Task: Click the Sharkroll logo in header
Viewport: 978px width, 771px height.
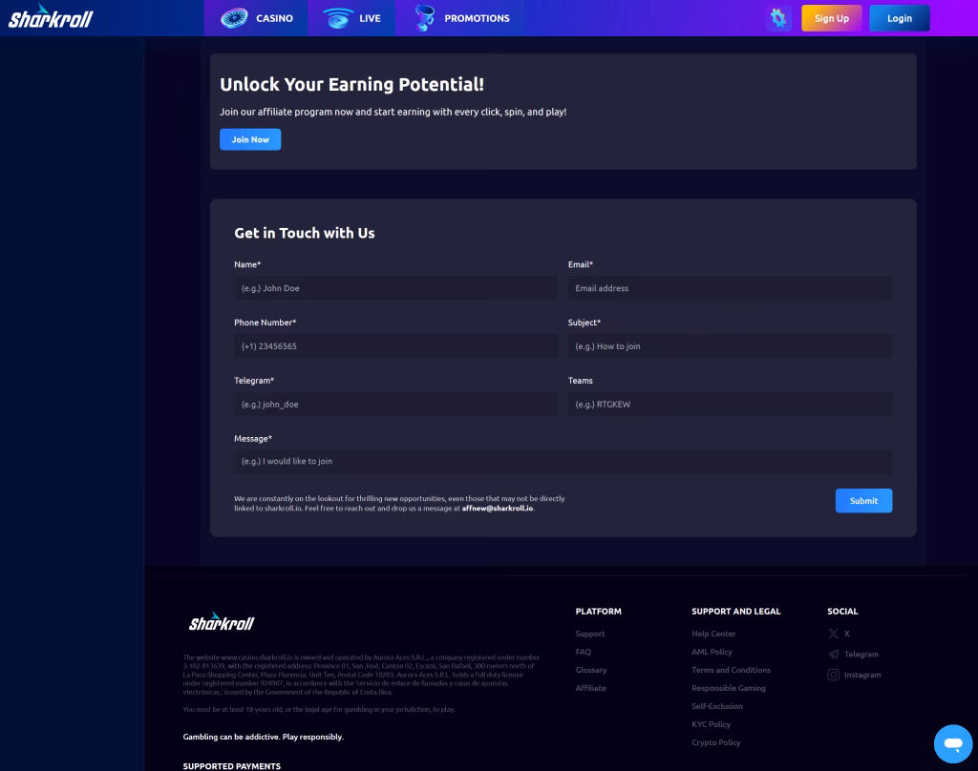Action: [51, 18]
